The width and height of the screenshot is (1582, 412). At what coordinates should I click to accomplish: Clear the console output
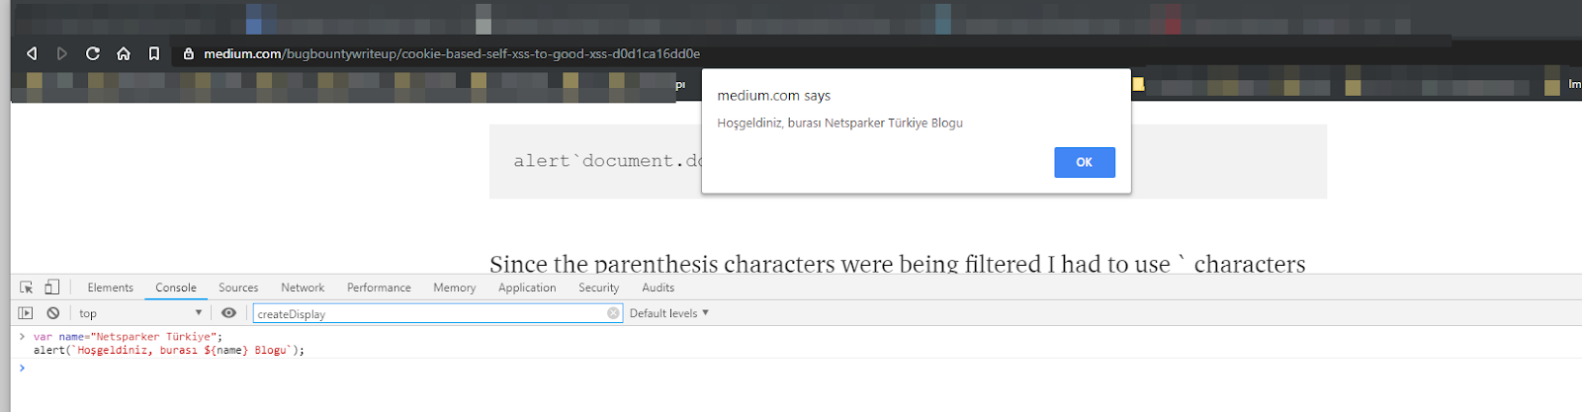pos(53,313)
